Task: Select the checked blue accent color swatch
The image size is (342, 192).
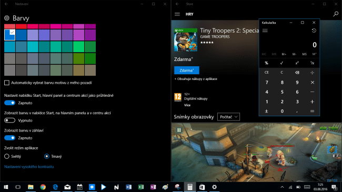Action: coord(9,35)
